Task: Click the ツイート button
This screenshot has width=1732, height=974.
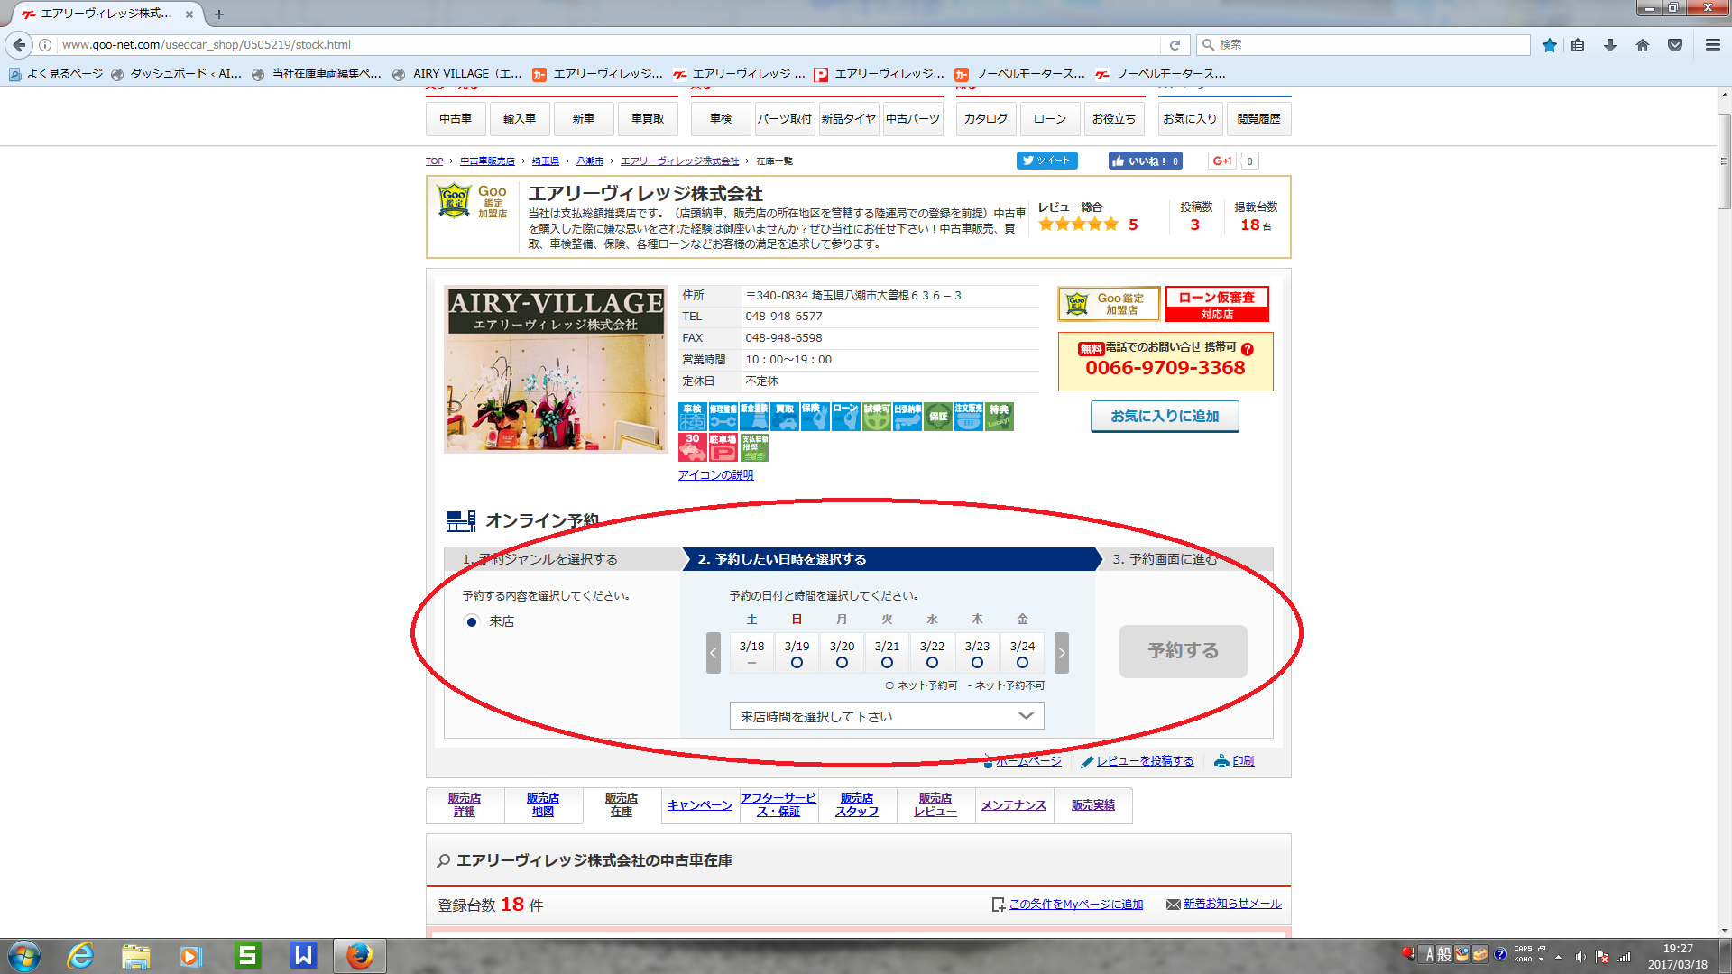Action: tap(1047, 161)
